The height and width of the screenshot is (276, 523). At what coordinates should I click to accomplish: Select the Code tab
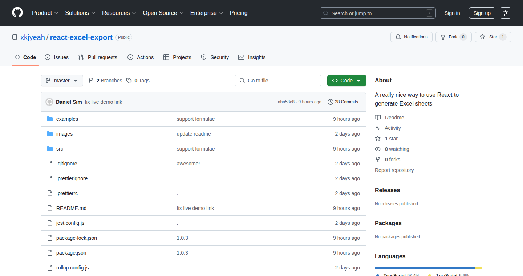click(25, 57)
